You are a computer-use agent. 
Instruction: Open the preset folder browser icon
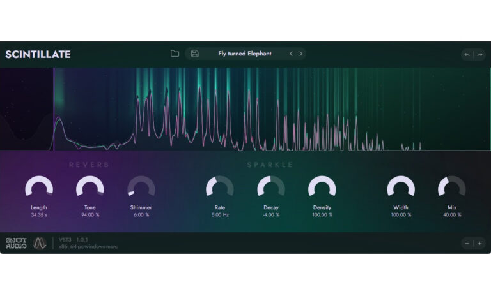175,54
